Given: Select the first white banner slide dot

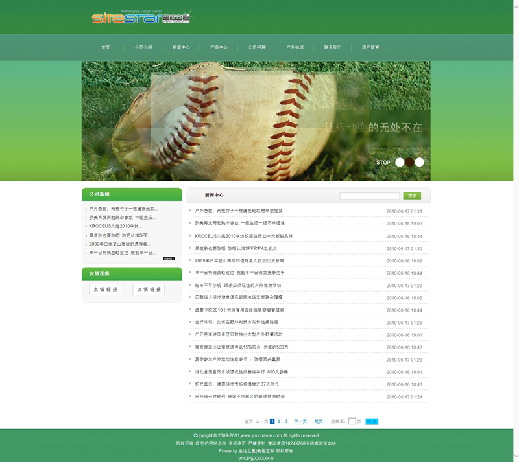Looking at the screenshot, I should pyautogui.click(x=400, y=162).
